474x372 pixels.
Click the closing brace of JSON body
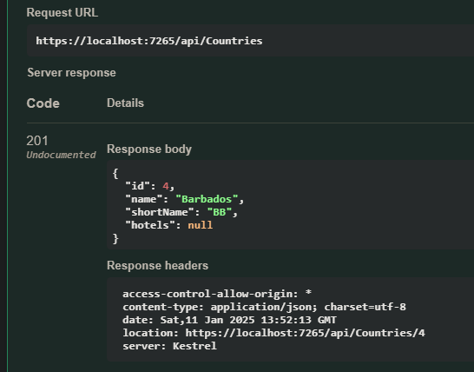pos(115,238)
